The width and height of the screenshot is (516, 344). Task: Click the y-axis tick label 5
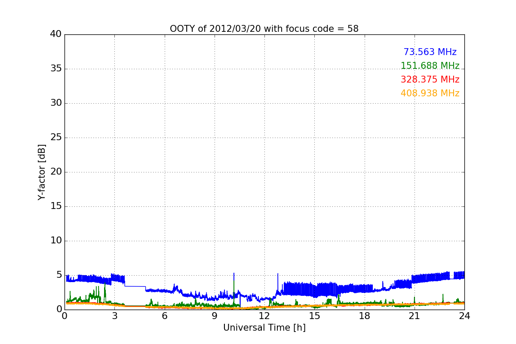click(x=59, y=275)
